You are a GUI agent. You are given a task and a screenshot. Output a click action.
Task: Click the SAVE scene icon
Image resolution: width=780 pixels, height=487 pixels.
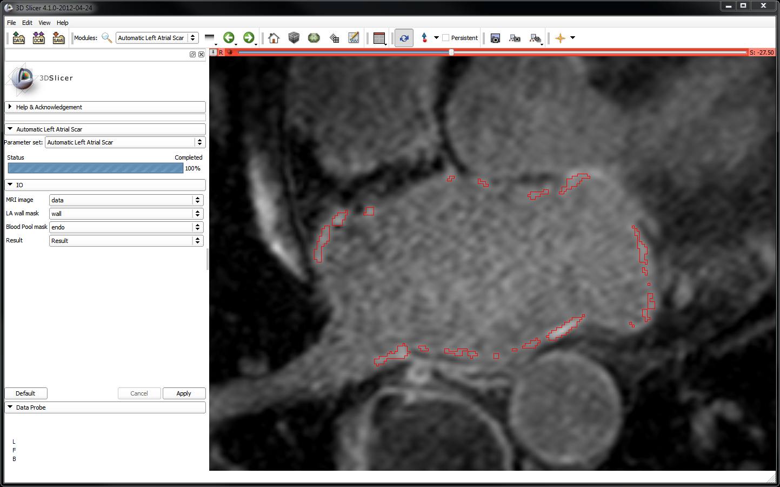tap(58, 38)
